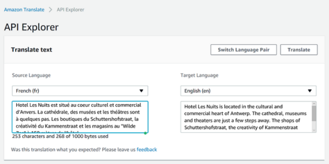This screenshot has height=164, width=329.
Task: Click the Translate button
Action: click(299, 50)
